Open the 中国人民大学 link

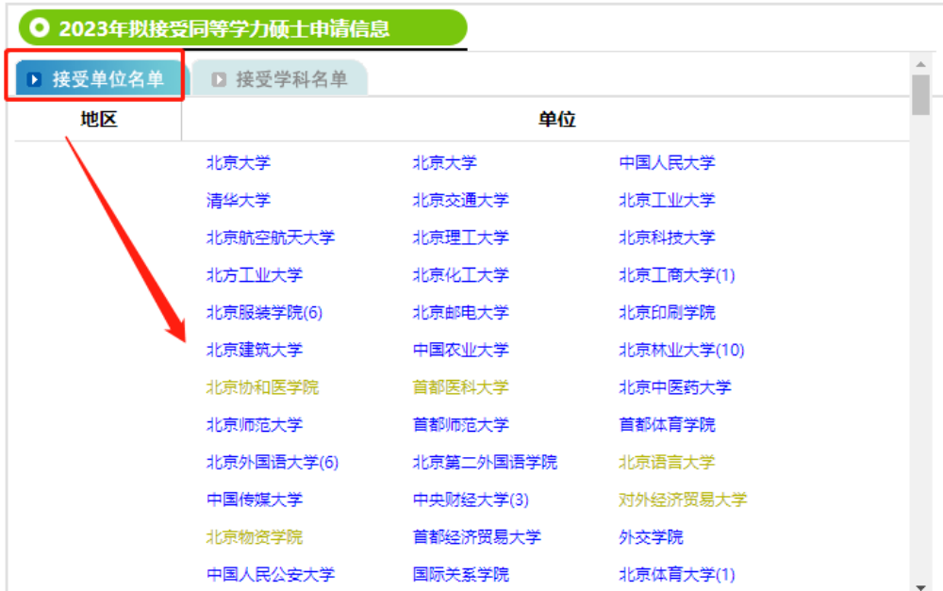667,162
